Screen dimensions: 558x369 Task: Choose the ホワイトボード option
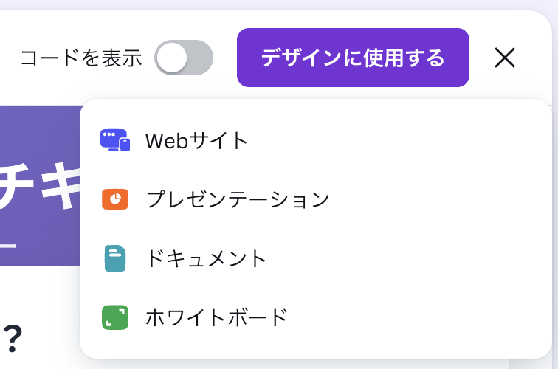point(316,317)
